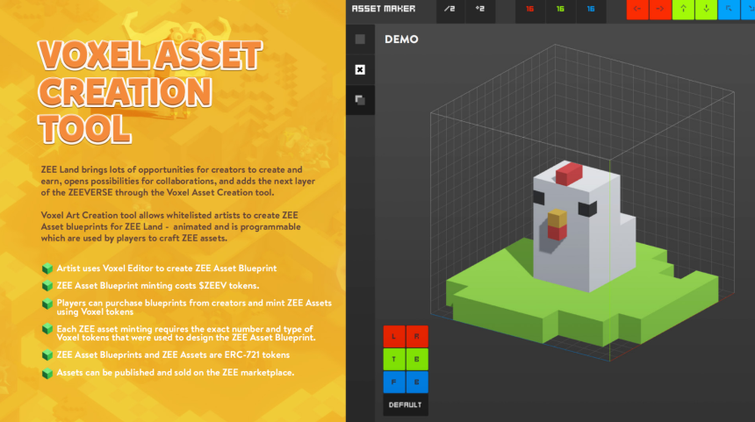
Task: Click the partially visible blue down-right arrow button
Action: [748, 10]
